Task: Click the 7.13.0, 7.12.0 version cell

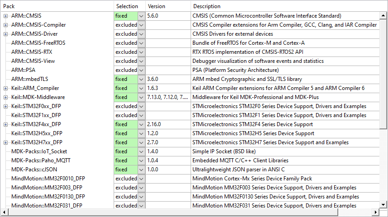Action: (168, 97)
